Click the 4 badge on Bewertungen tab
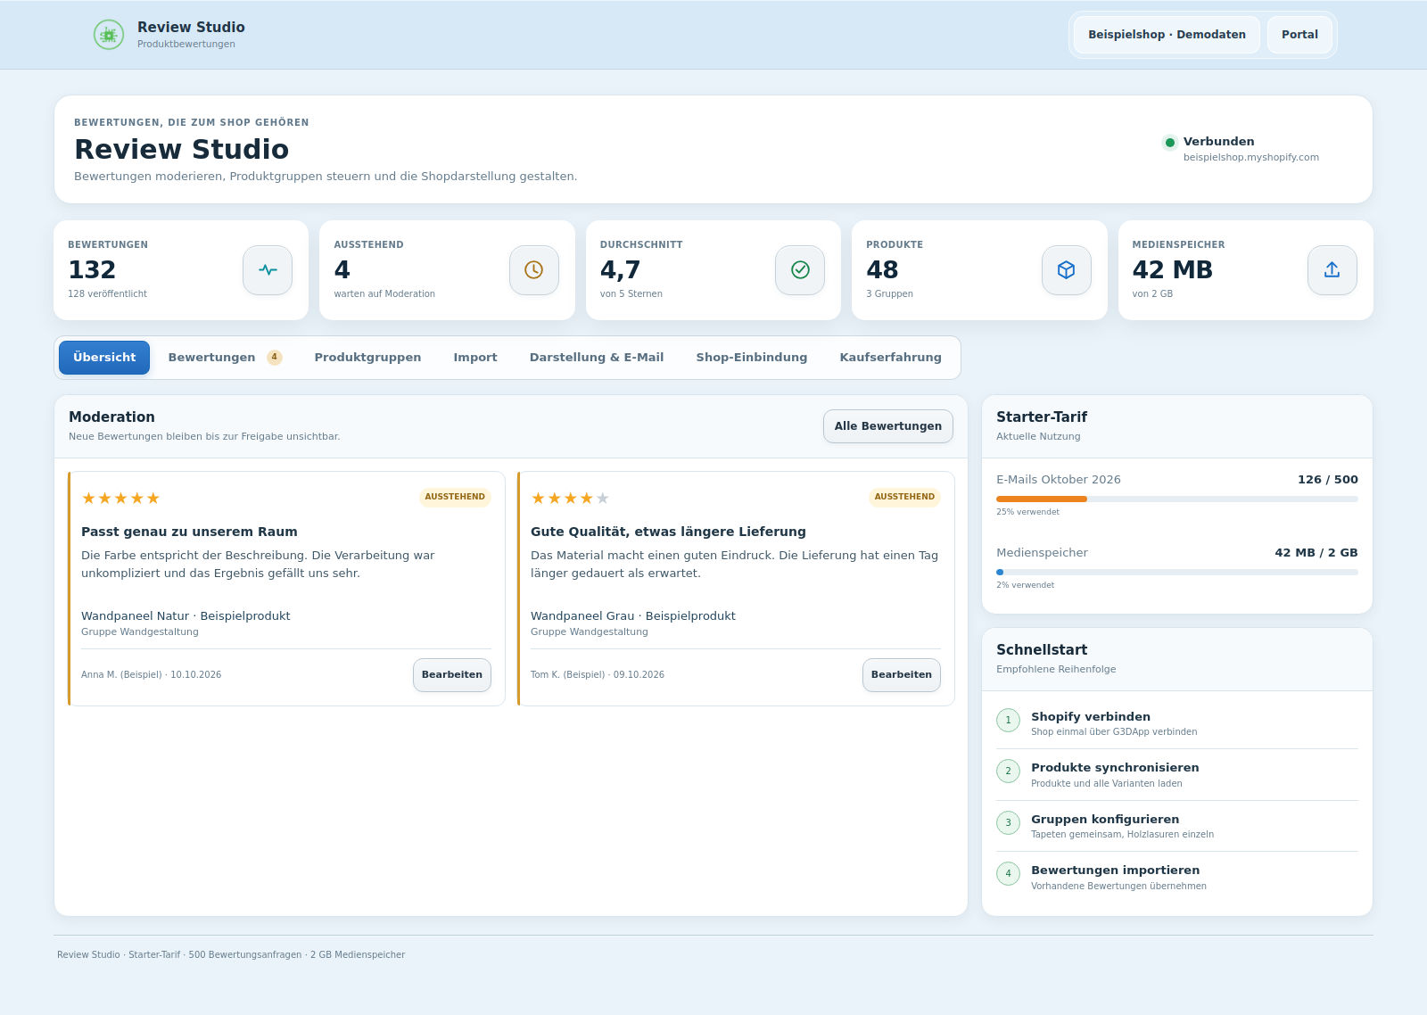Screen dimensions: 1427x1015 click(275, 358)
